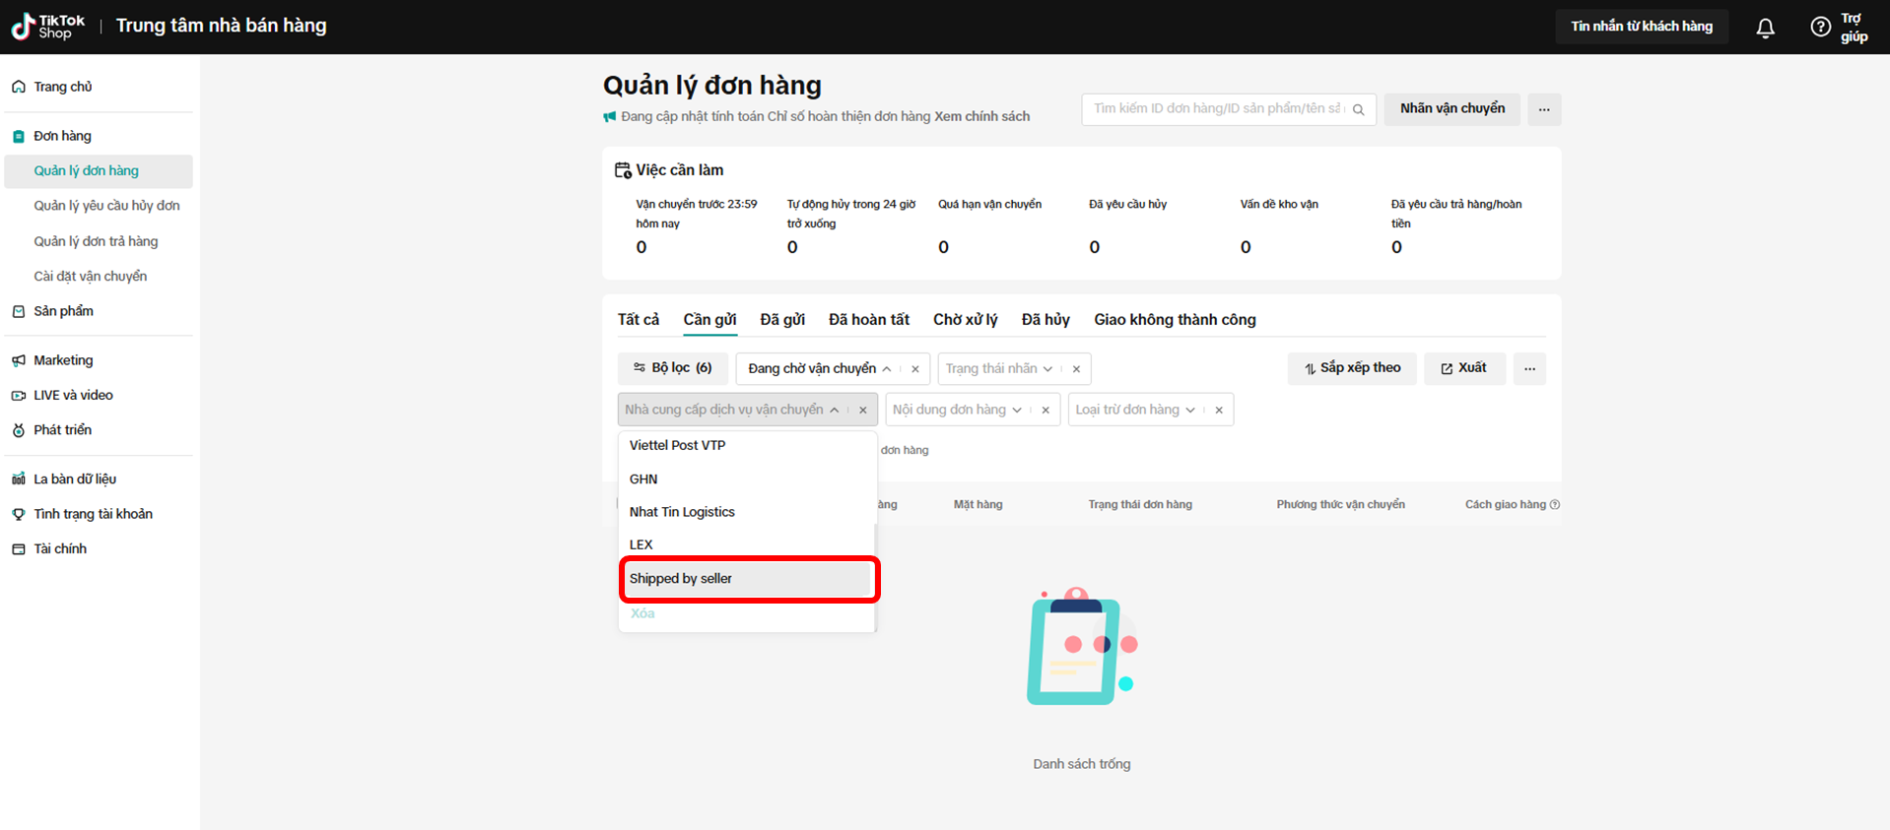The height and width of the screenshot is (830, 1890).
Task: Click the notification bell icon
Action: pyautogui.click(x=1765, y=28)
